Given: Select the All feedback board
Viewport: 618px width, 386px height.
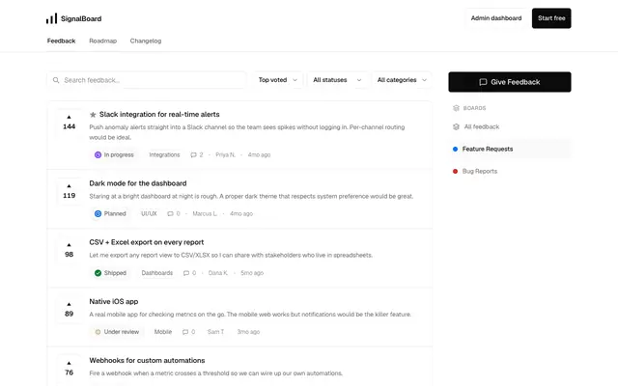Looking at the screenshot, I should coord(510,126).
